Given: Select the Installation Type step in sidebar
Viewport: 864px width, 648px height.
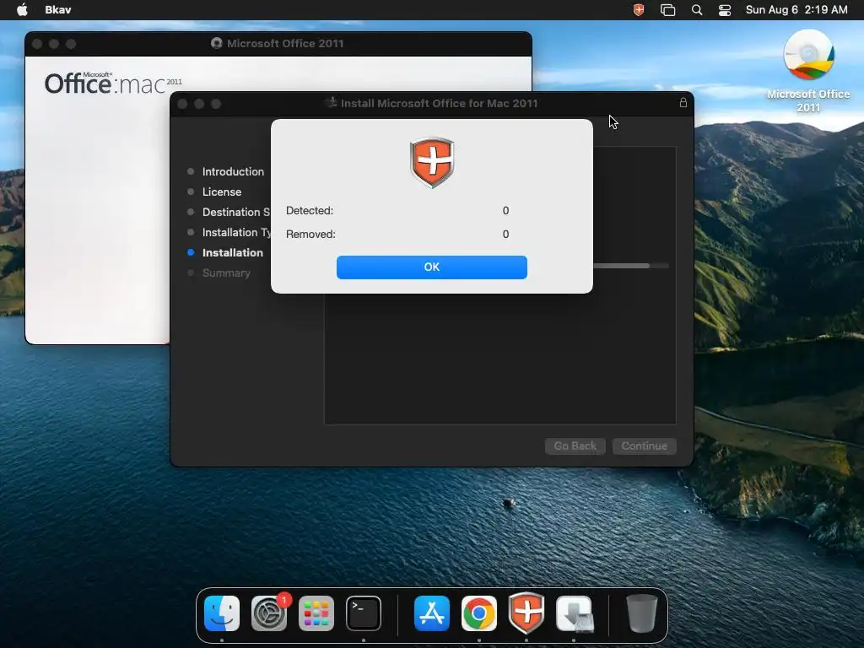Looking at the screenshot, I should tap(236, 233).
